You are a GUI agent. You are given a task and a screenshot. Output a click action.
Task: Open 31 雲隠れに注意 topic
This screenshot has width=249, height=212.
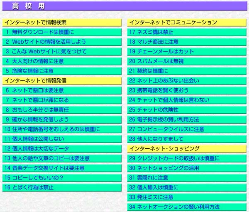pos(151,178)
